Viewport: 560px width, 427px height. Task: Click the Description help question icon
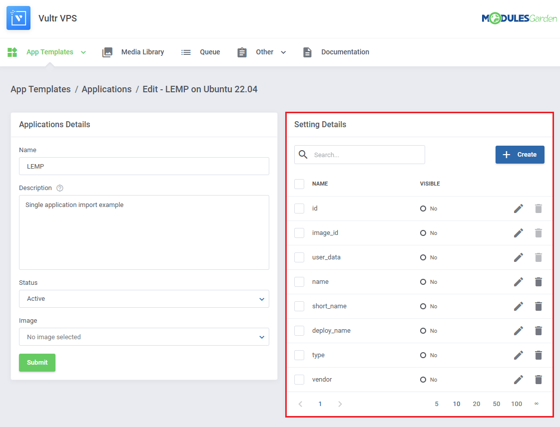point(60,188)
